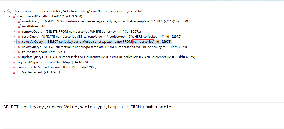Select the dao= DefaultSerialNumberDAO row
284x129 pixels.
[x=50, y=16]
